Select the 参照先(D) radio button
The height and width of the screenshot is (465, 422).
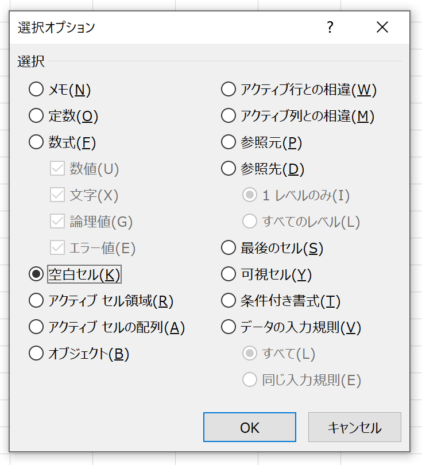tap(229, 169)
